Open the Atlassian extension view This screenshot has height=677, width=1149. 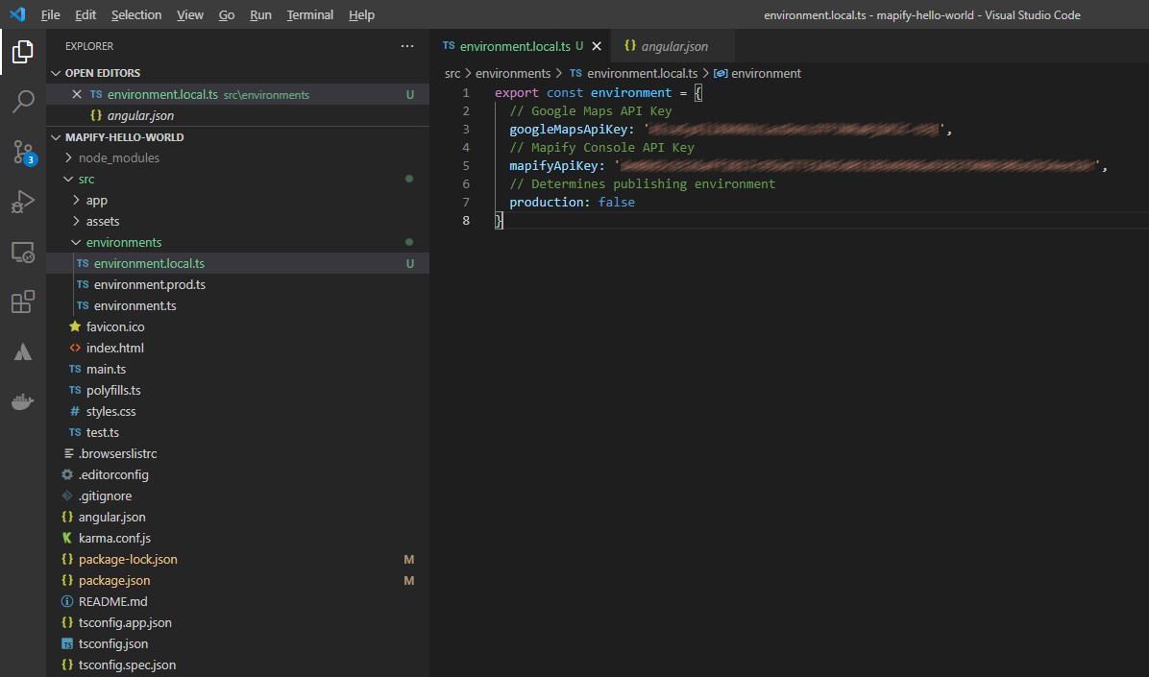(x=23, y=351)
